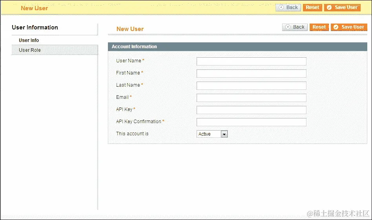This screenshot has width=372, height=220.
Task: Click Back beside the New User form title
Action: [x=295, y=27]
